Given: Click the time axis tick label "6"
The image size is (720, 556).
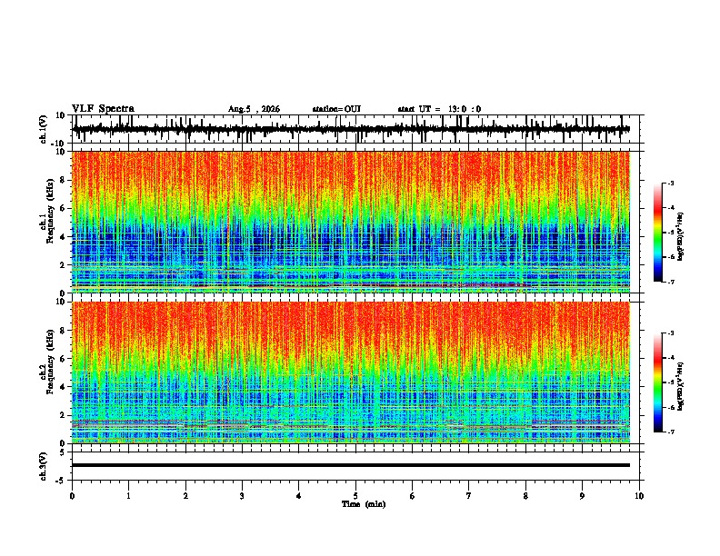Looking at the screenshot, I should point(413,496).
